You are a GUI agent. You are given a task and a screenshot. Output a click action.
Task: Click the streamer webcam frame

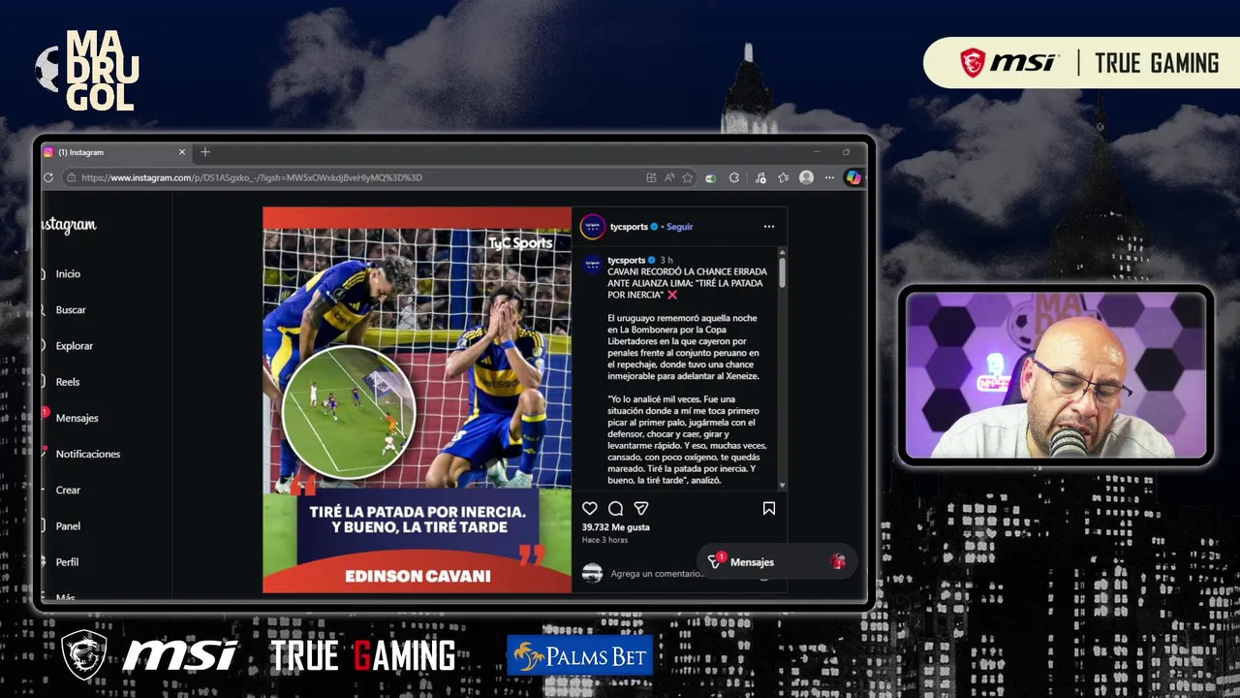(1056, 375)
